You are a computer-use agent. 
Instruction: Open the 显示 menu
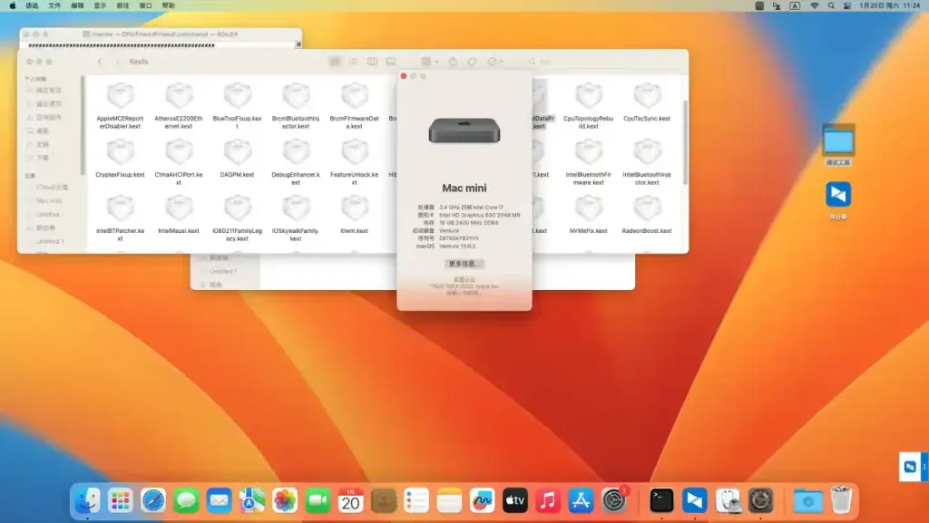tap(100, 5)
